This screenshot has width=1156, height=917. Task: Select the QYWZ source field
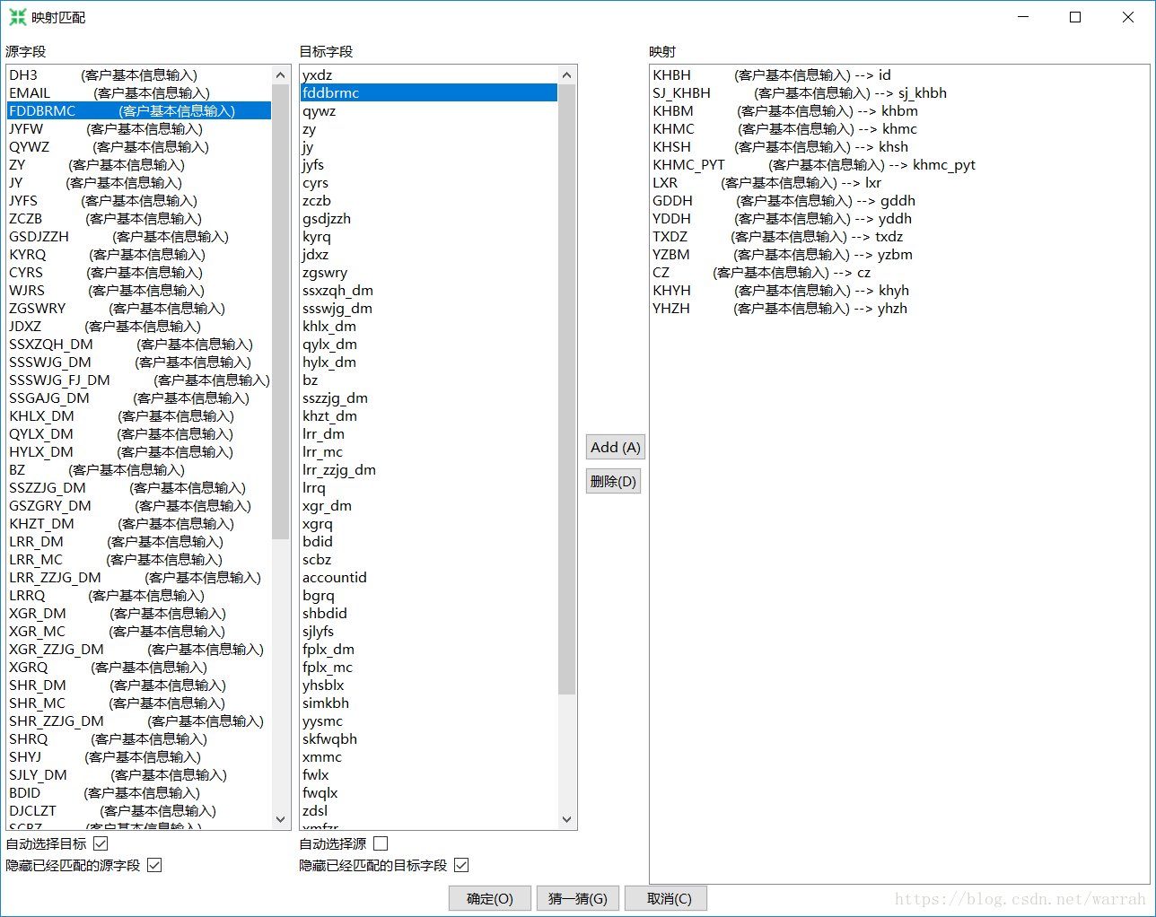click(x=138, y=147)
